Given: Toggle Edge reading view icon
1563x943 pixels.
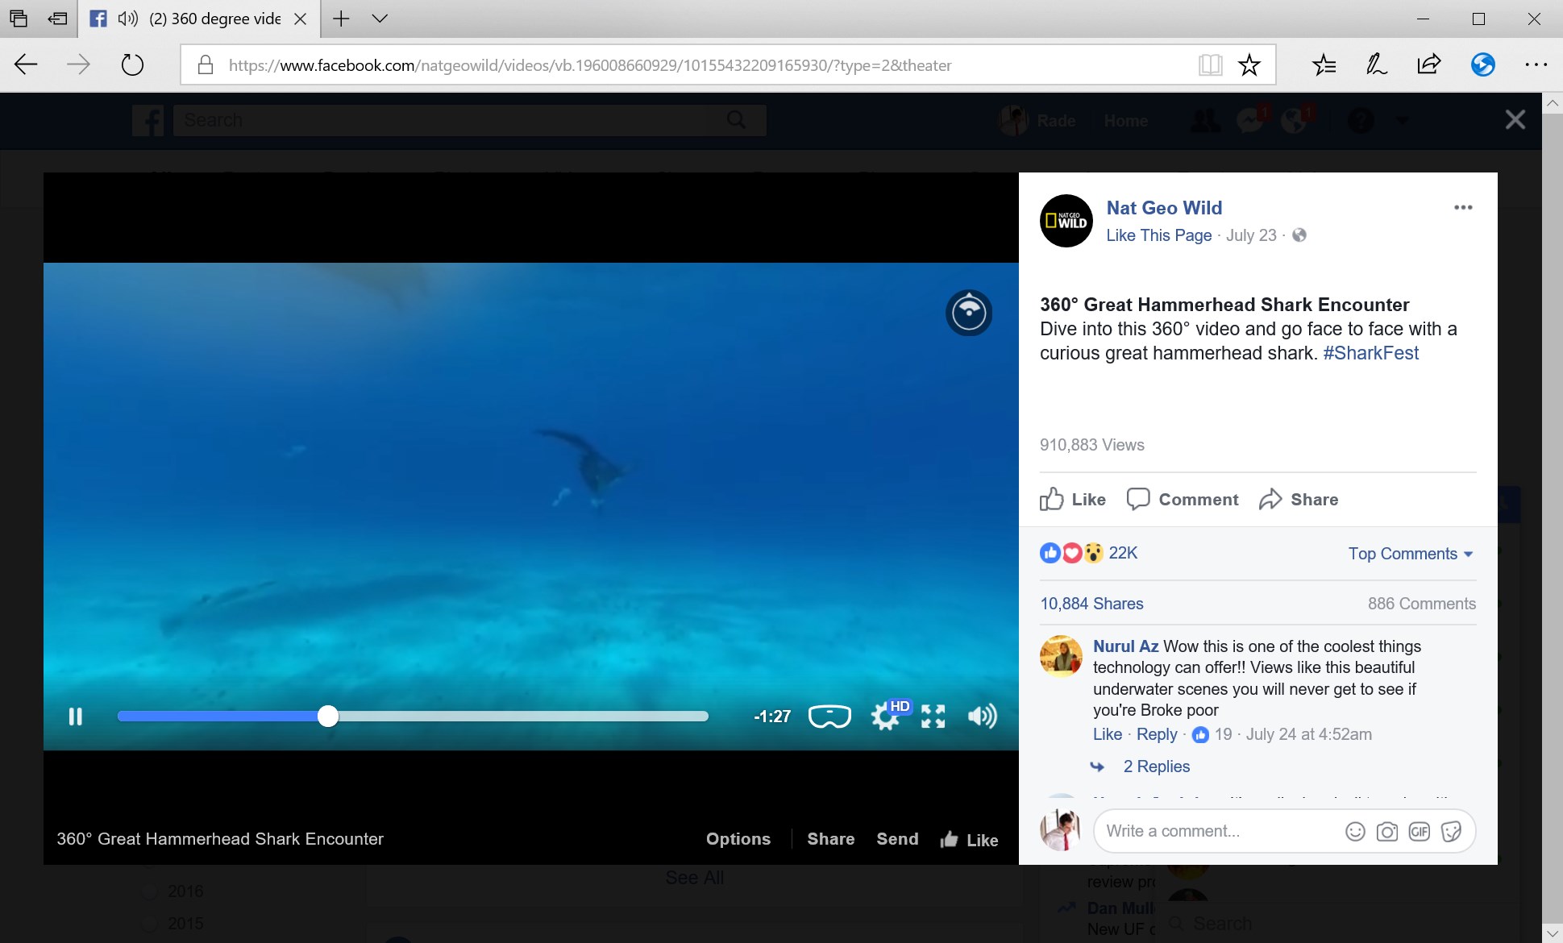Looking at the screenshot, I should click(1210, 65).
